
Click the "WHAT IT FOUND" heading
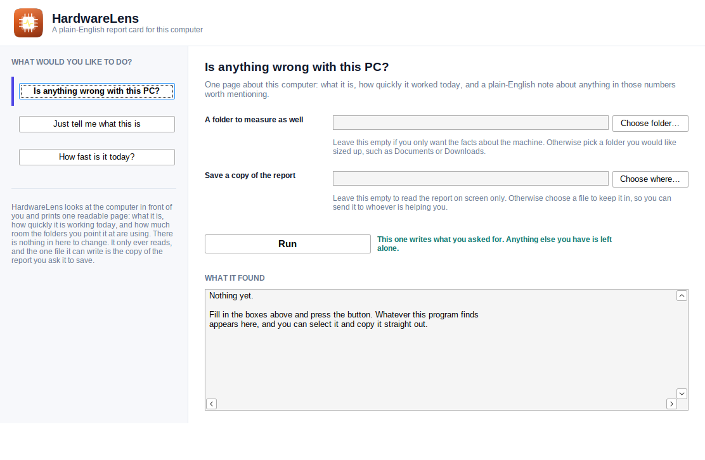(x=235, y=278)
